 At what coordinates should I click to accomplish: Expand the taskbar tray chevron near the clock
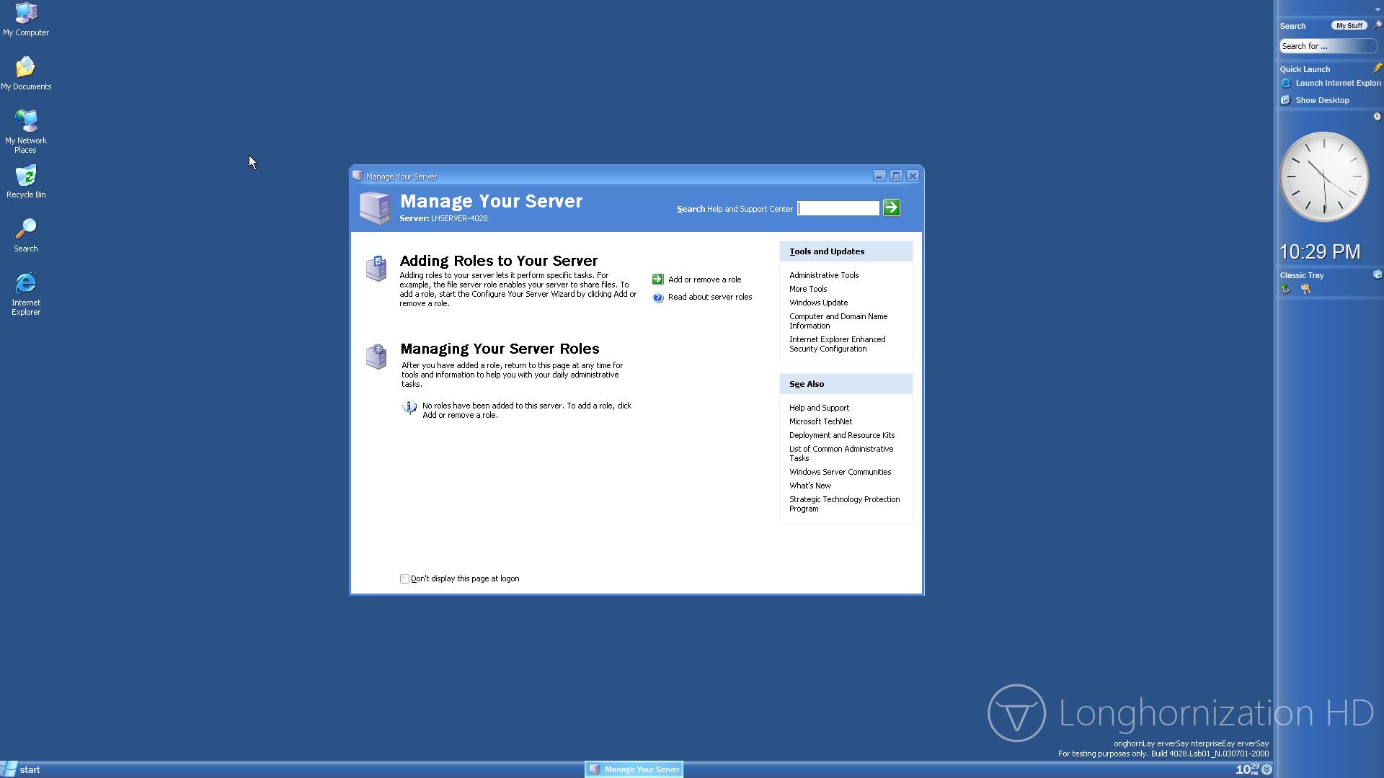tap(1267, 770)
